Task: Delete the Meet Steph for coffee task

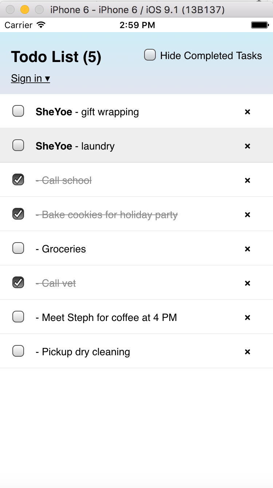Action: (248, 318)
